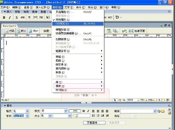Image resolution: width=175 pixels, height=130 pixels.
Task: Select the Untitled-2 document tab
Action: point(10,26)
